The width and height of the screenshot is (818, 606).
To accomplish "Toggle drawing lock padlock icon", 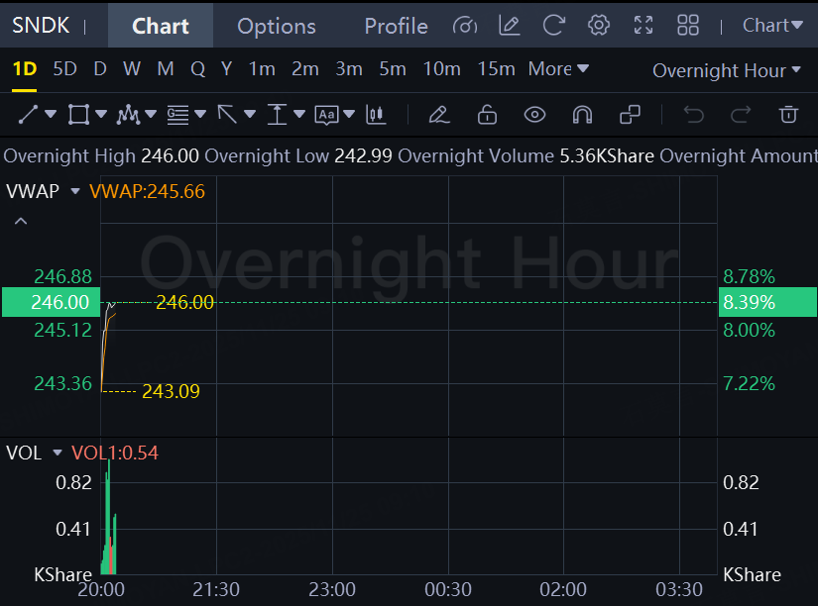I will 487,115.
